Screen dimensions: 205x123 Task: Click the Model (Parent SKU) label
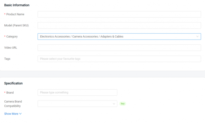point(16,25)
